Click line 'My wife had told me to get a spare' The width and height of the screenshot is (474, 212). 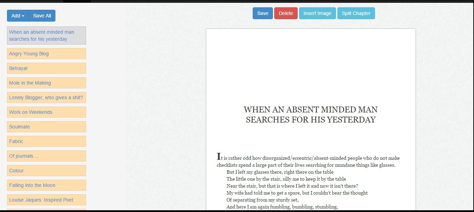pos(297,193)
